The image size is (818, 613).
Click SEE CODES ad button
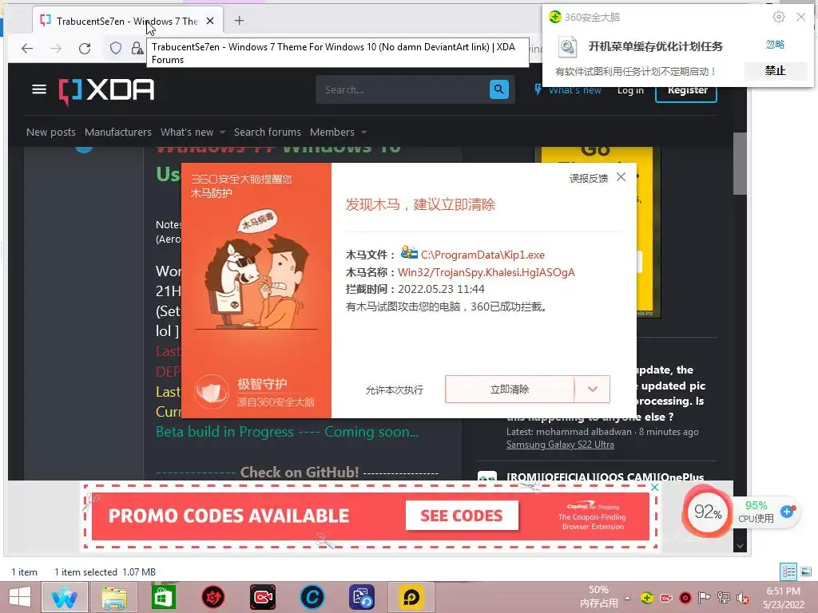point(462,516)
